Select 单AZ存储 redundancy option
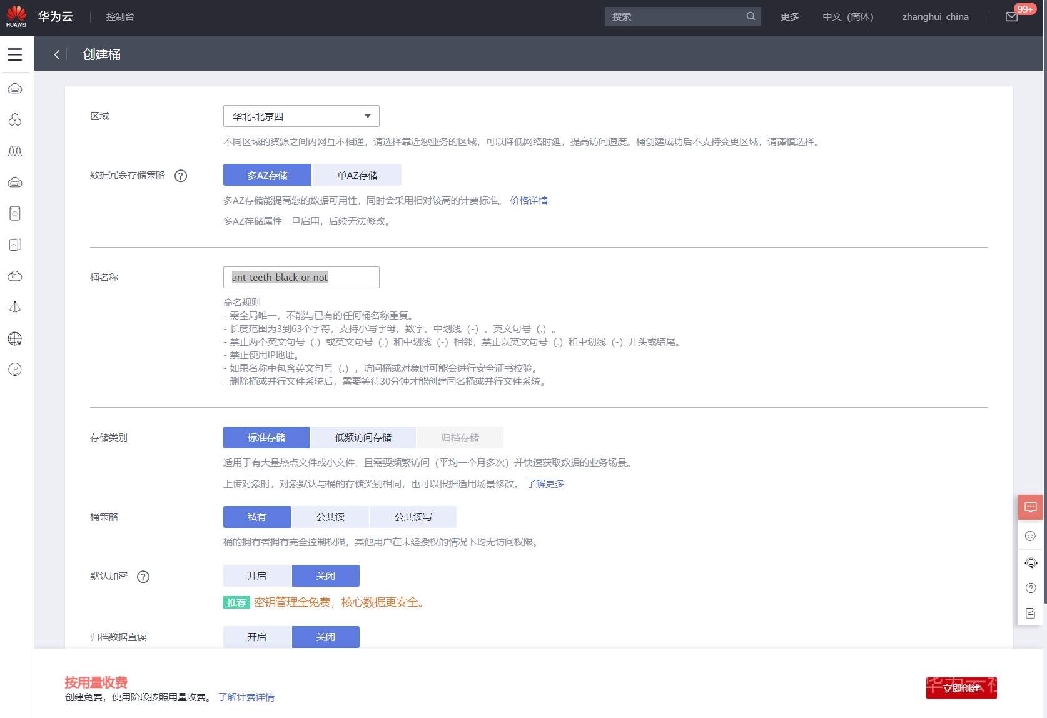Viewport: 1047px width, 718px height. tap(357, 175)
